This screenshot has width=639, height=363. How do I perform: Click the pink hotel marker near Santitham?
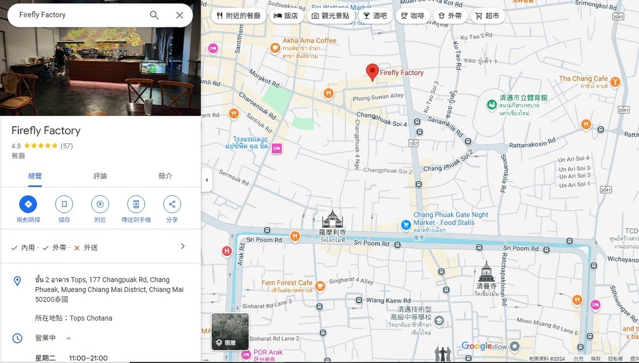pos(213,49)
